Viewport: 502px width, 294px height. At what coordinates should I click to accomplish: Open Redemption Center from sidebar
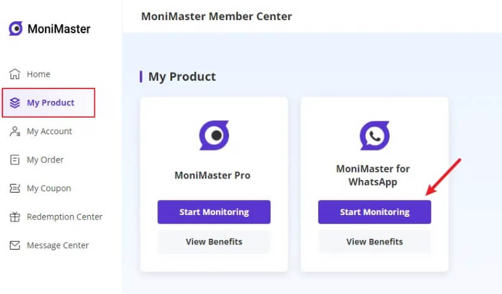click(x=64, y=217)
